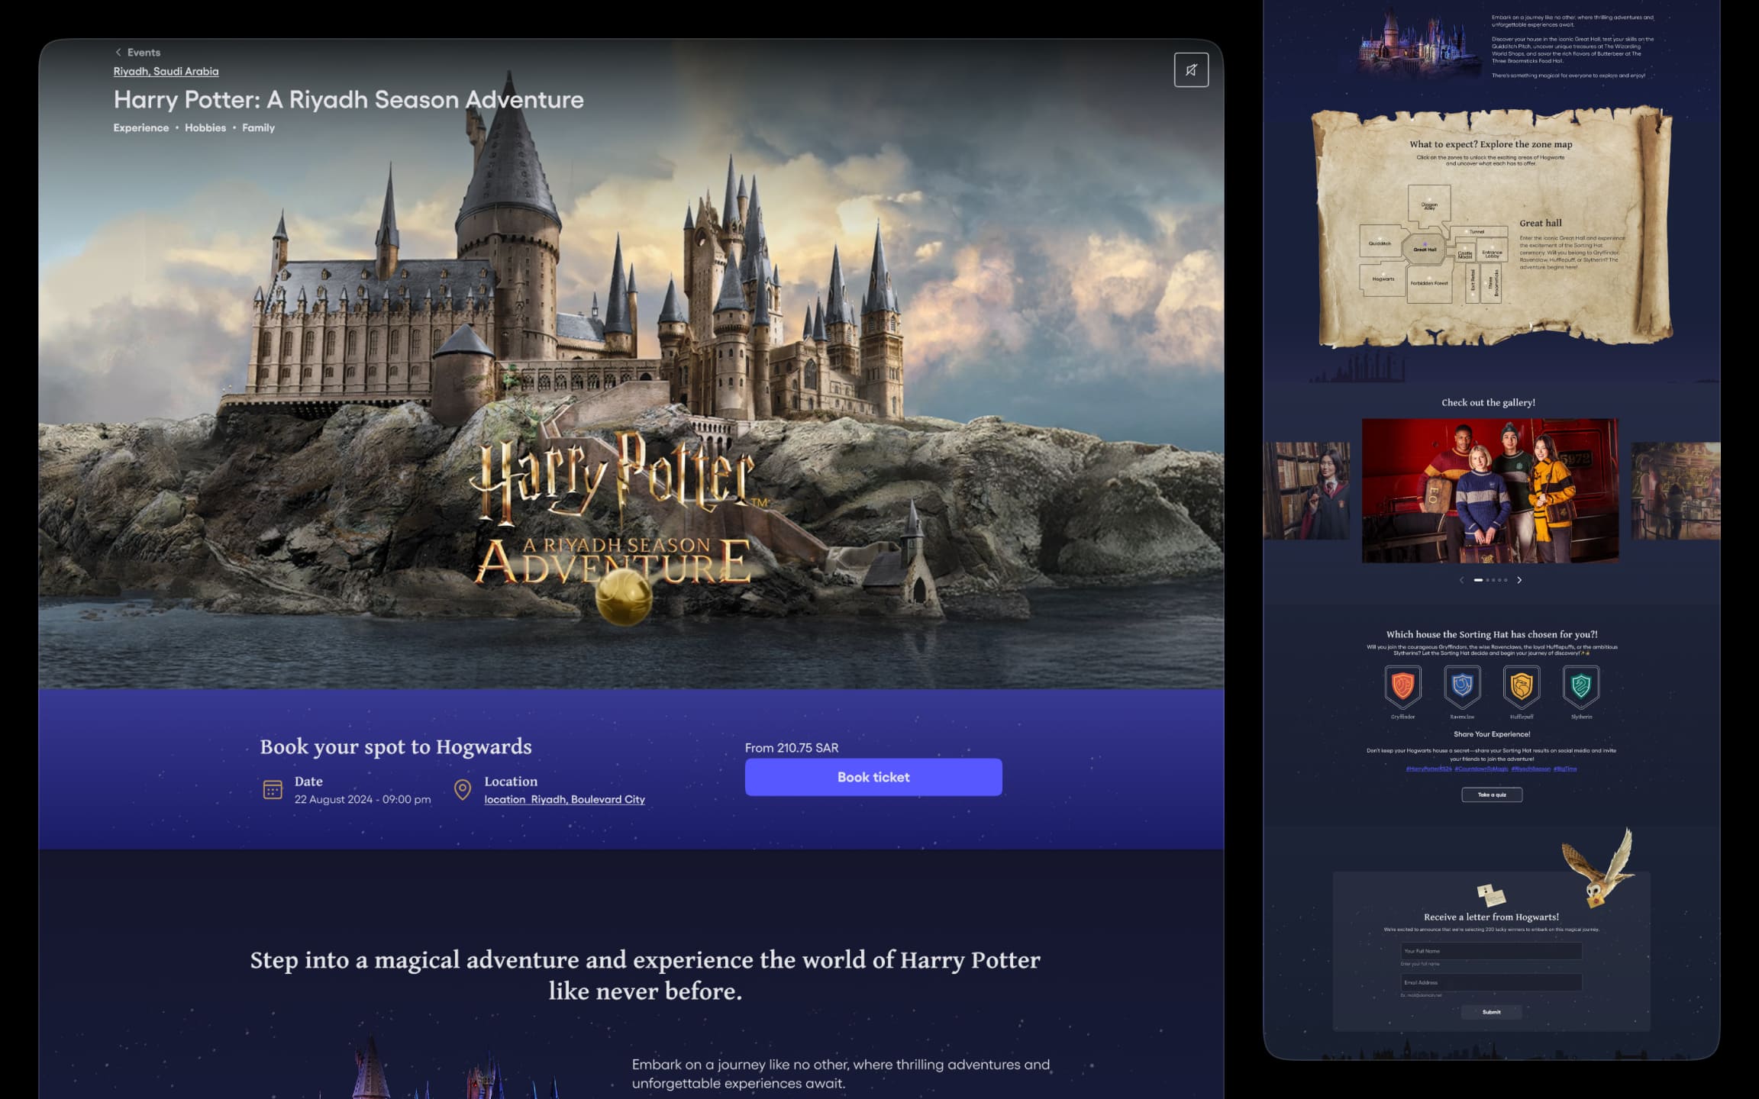Navigate back using the Events arrow icon

coord(118,52)
